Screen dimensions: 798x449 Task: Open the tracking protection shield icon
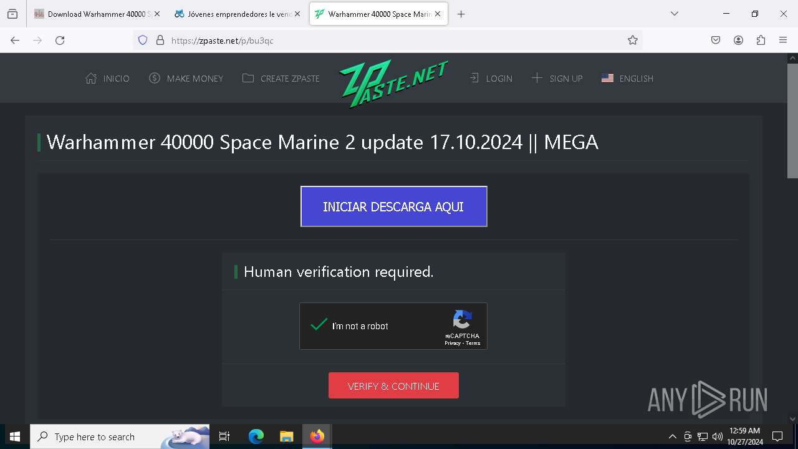(143, 41)
